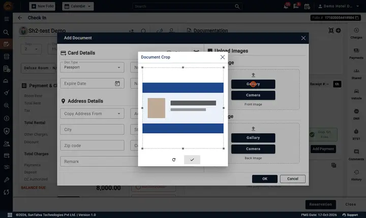Click Add Payment button

coord(323,149)
